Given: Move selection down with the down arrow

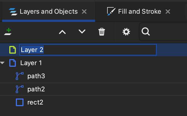Looking at the screenshot, I should pos(82,31).
